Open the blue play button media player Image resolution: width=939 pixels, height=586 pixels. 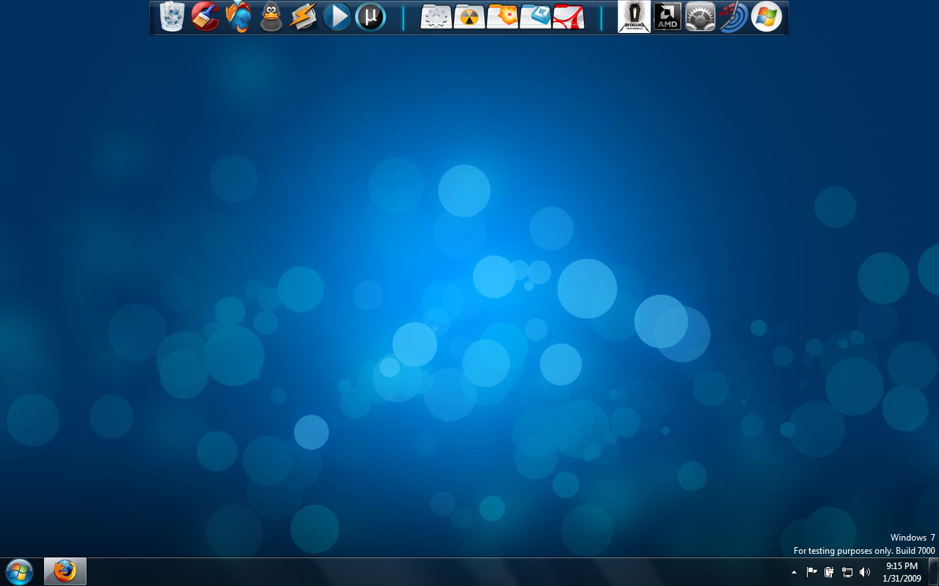click(x=337, y=17)
